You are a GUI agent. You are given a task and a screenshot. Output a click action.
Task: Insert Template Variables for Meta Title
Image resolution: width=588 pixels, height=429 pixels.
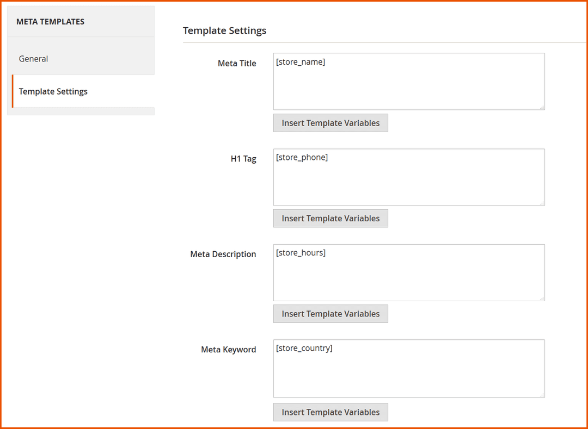(330, 123)
